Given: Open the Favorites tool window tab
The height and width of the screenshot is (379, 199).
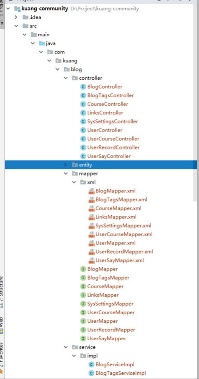Looking at the screenshot, I should 2,358.
